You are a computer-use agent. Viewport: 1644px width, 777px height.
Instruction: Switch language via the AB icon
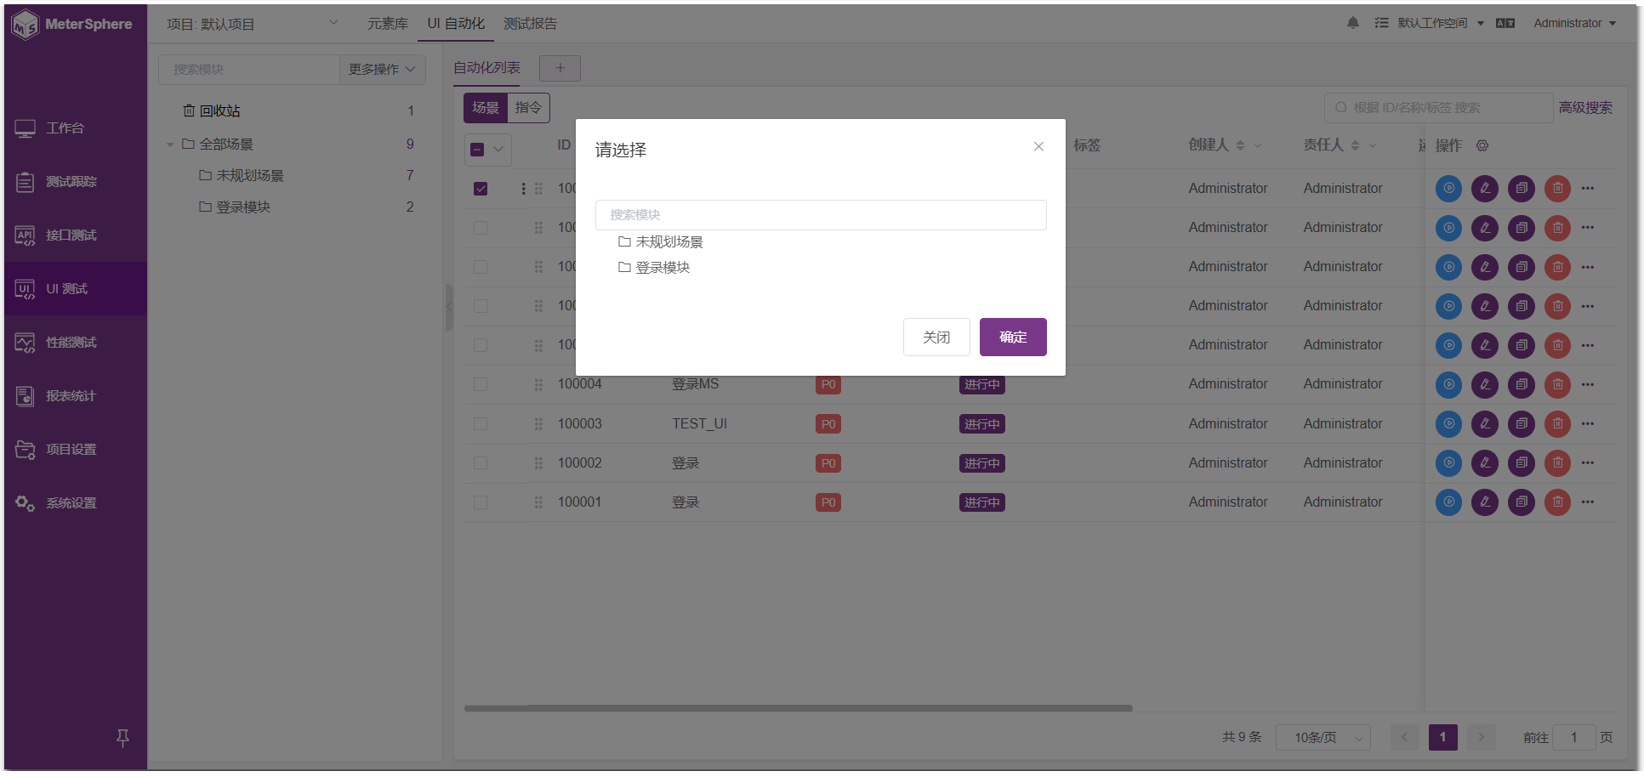[1505, 23]
